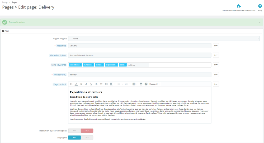The image size is (264, 143).
Task: Click the green success checkmark icon
Action: [x=5, y=22]
